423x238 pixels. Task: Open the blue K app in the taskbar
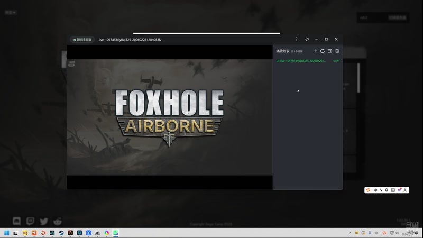[x=88, y=233]
